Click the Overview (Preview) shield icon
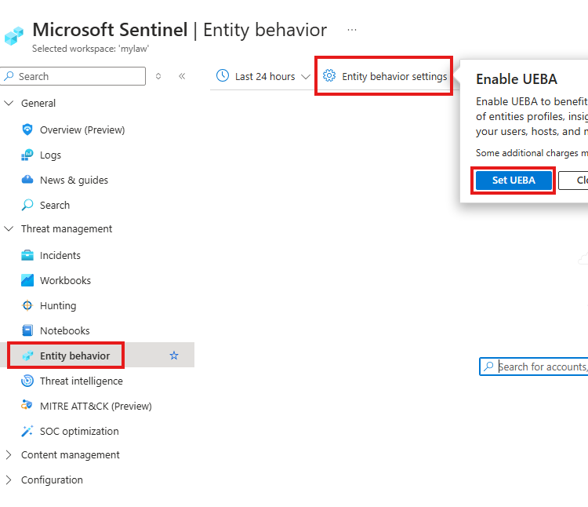The height and width of the screenshot is (507, 588). pos(27,129)
